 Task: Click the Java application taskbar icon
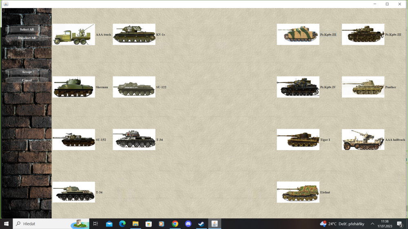coord(215,224)
